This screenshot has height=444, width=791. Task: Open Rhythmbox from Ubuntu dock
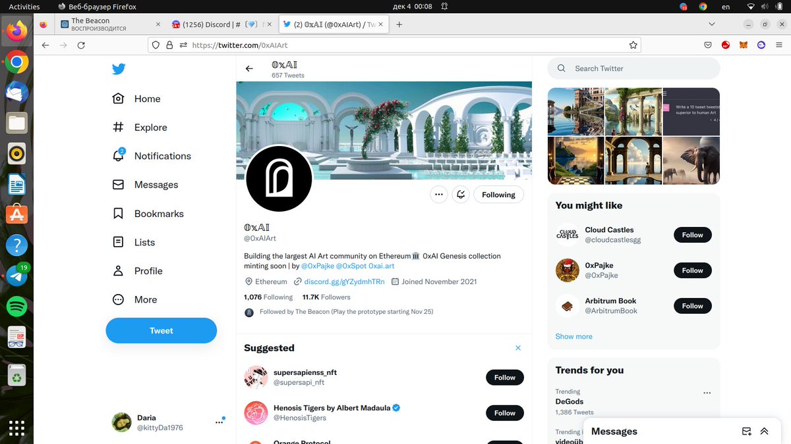click(16, 154)
